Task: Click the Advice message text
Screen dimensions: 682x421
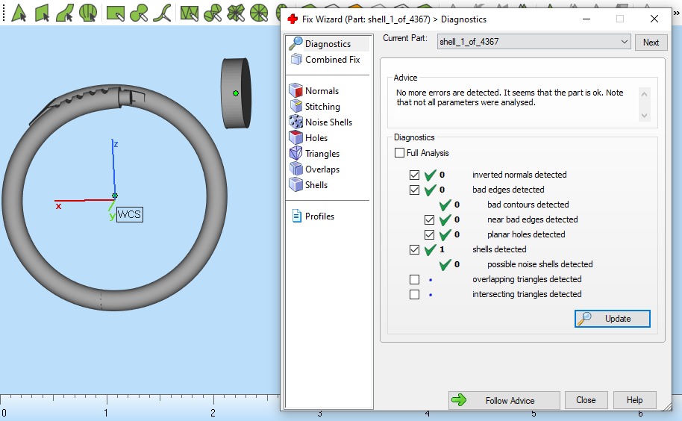Action: pyautogui.click(x=510, y=98)
